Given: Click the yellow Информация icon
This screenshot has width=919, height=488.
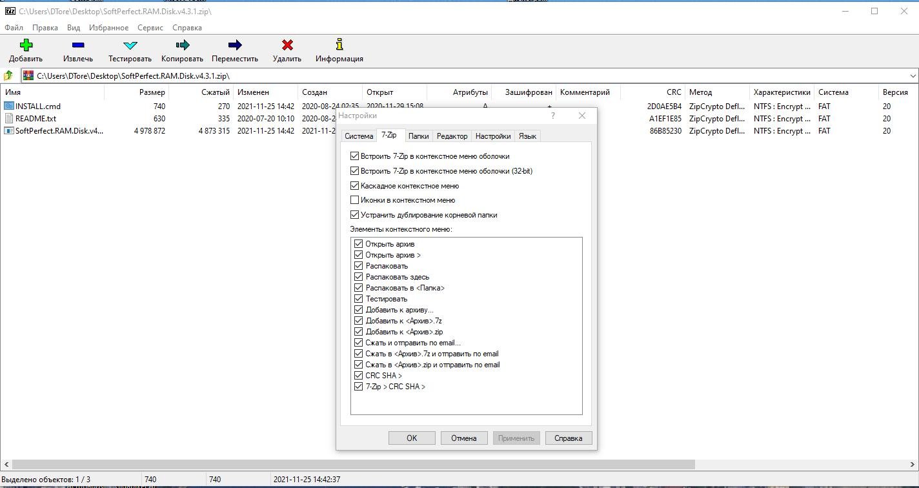Looking at the screenshot, I should pyautogui.click(x=339, y=45).
